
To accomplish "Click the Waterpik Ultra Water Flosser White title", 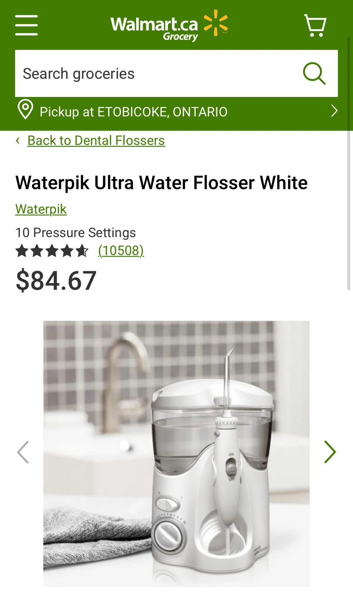I will click(x=161, y=183).
